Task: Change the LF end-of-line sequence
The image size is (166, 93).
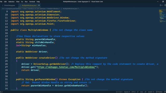Action: tap(138, 92)
